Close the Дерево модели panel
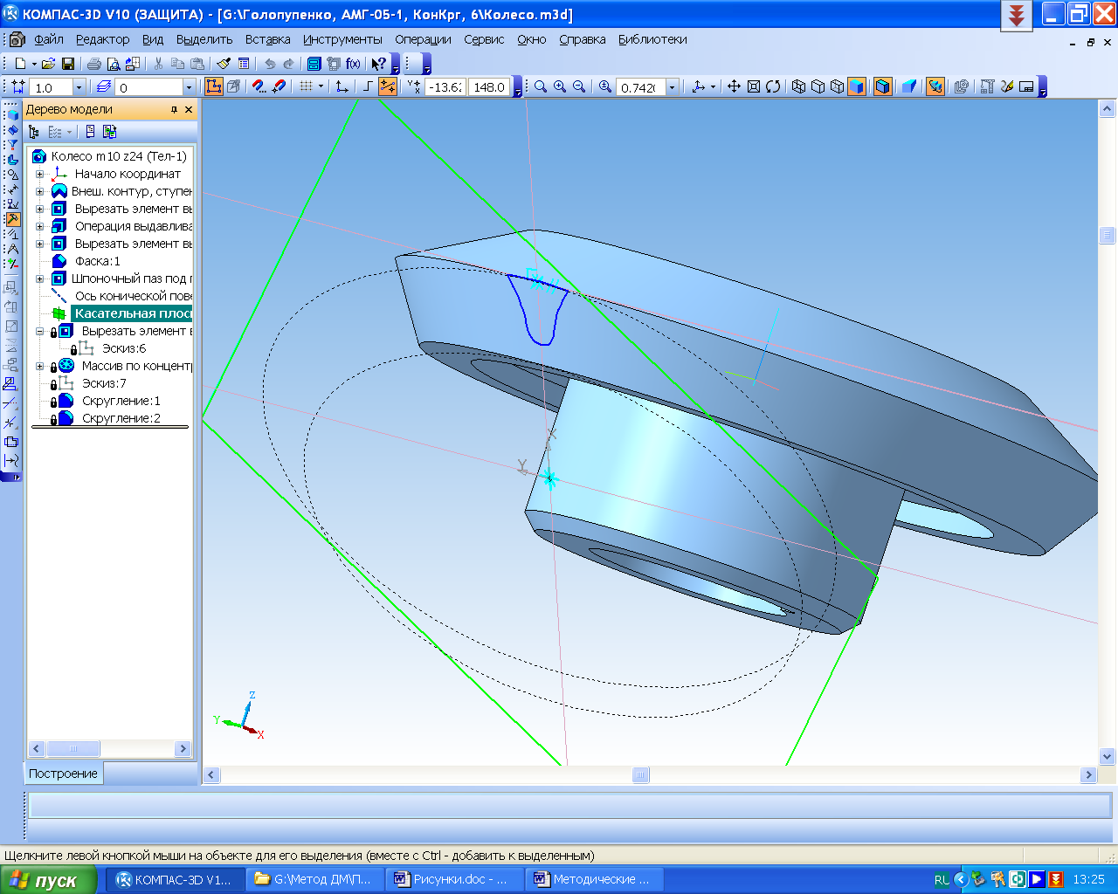Screen dimensions: 1118x894 click(188, 109)
